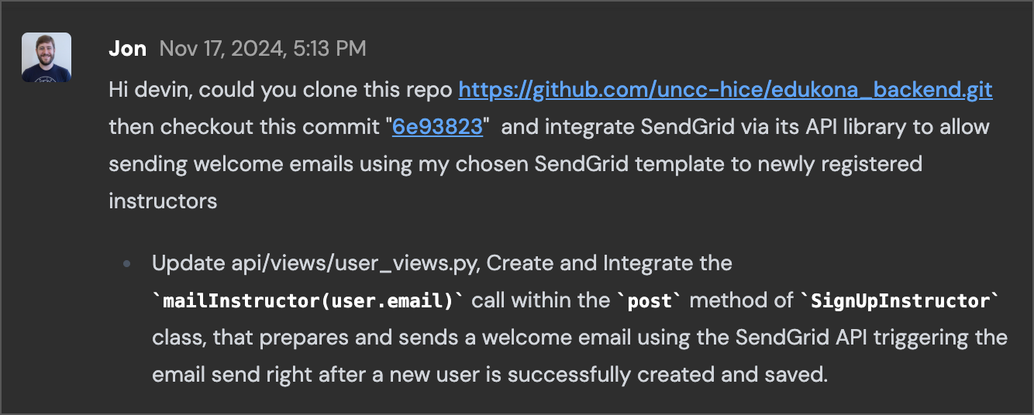Open the 6e93823 commit link
The width and height of the screenshot is (1034, 415).
[x=437, y=127]
